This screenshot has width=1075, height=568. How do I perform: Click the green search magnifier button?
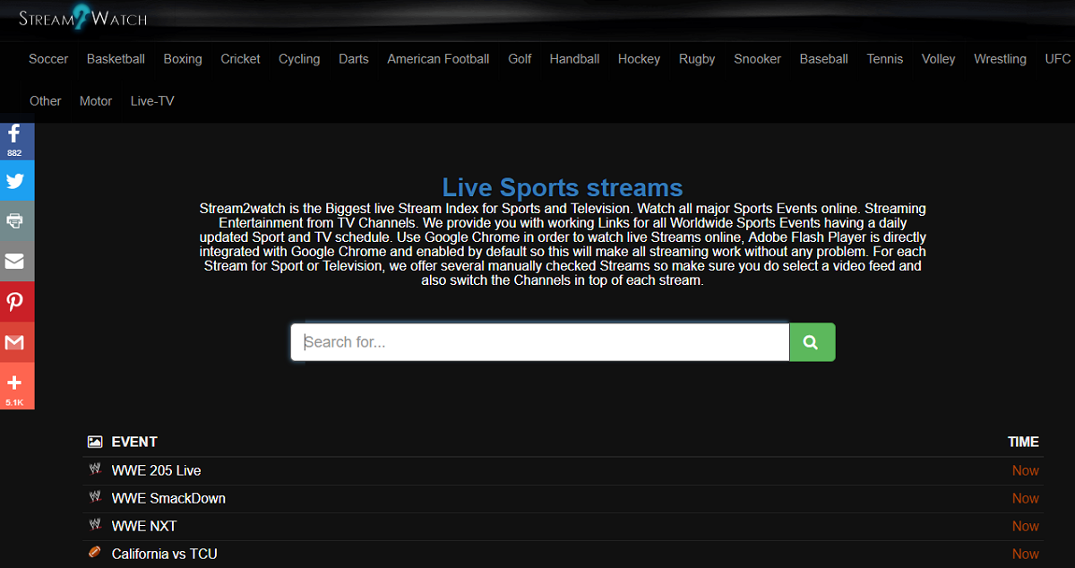pos(812,342)
